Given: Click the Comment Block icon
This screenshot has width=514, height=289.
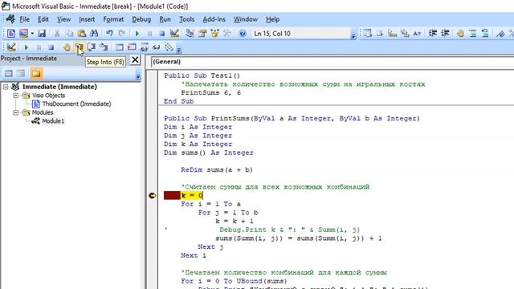Looking at the screenshot, I should coord(473,33).
